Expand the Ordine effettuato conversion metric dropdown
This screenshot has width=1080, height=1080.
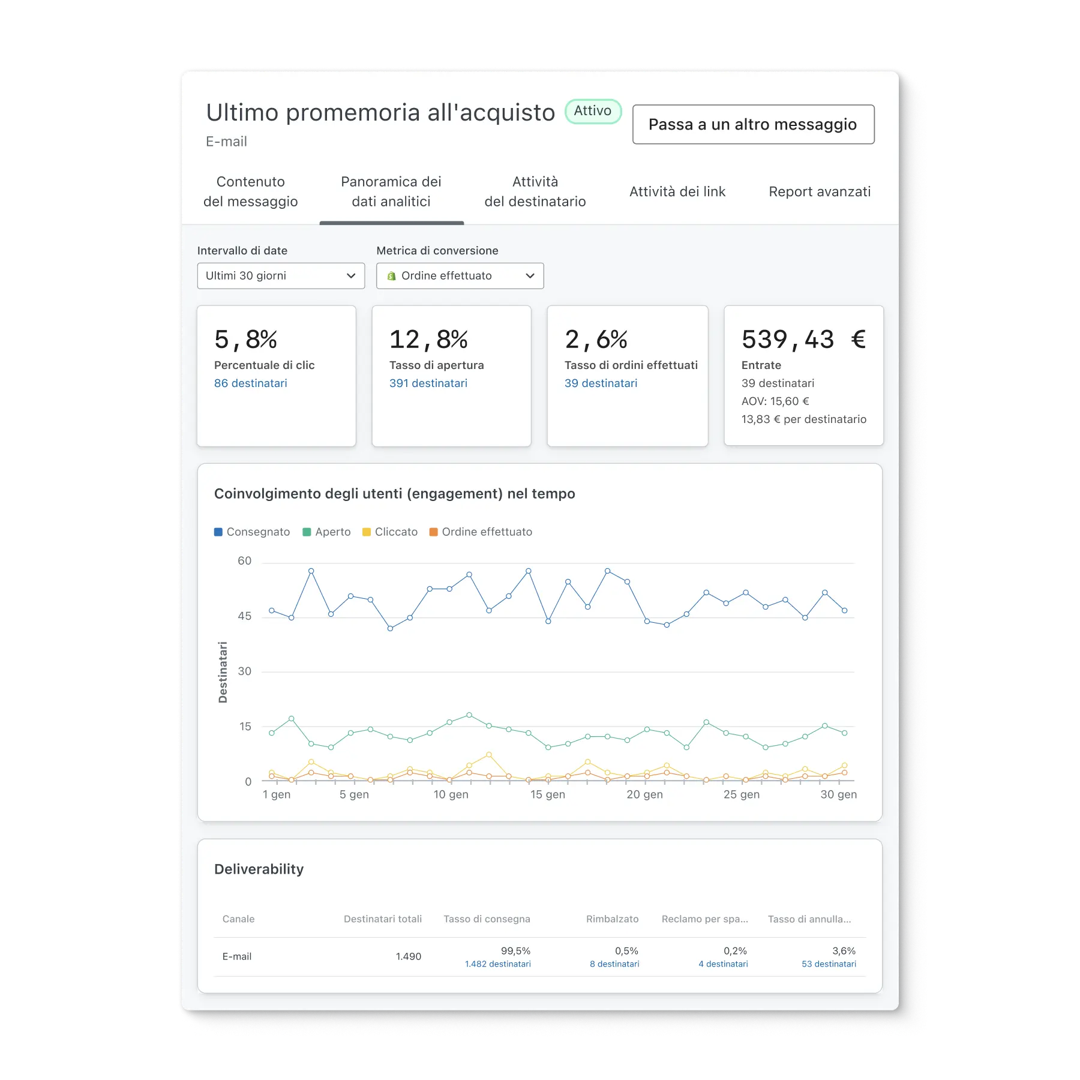pyautogui.click(x=460, y=276)
